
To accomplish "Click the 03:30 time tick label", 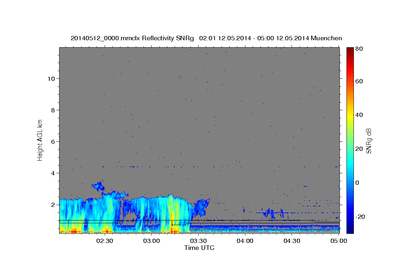I will (x=198, y=241).
